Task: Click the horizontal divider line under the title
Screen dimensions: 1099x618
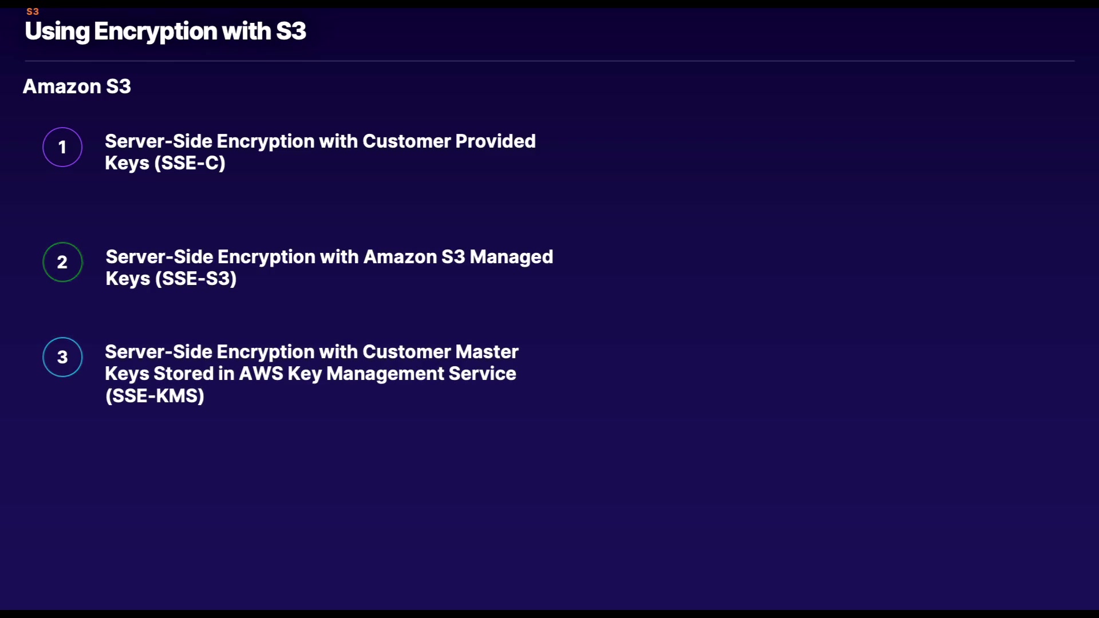Action: 549,61
